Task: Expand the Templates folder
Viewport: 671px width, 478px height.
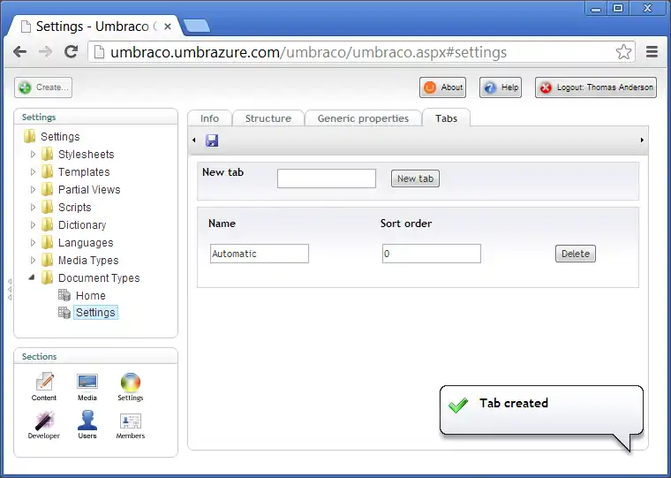Action: [33, 171]
